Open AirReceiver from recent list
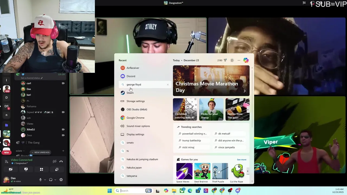 click(145, 68)
